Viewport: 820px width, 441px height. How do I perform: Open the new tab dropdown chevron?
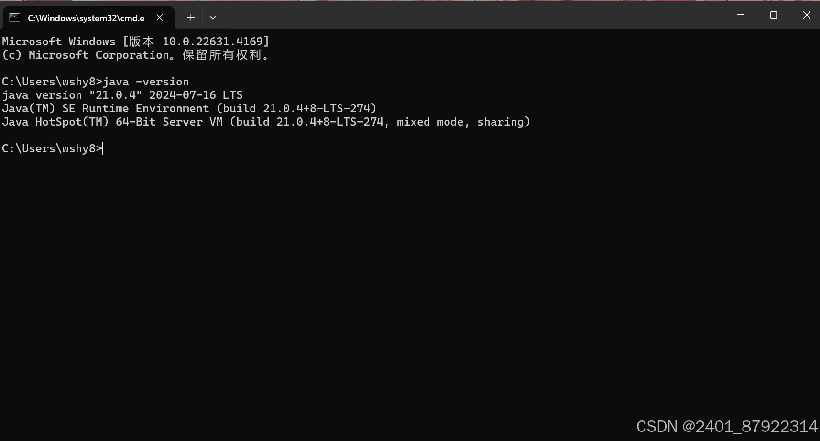[x=213, y=18]
